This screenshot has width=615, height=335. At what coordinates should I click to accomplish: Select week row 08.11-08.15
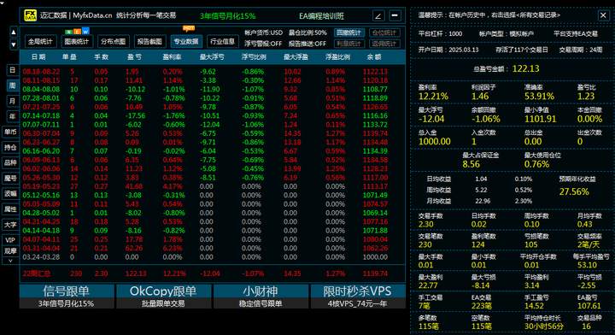point(212,80)
